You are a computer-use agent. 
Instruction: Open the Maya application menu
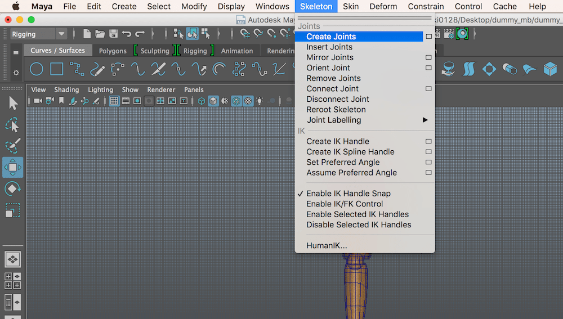coord(42,6)
